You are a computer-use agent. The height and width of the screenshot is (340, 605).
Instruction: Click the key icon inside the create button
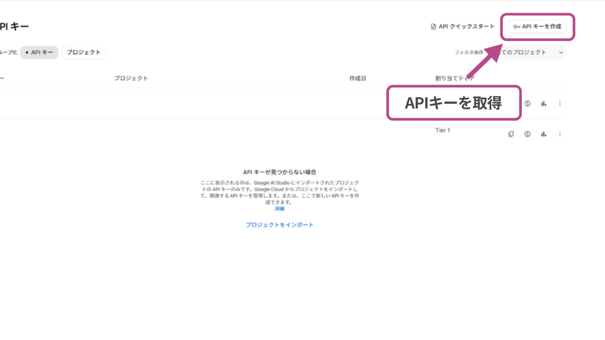[x=516, y=27]
